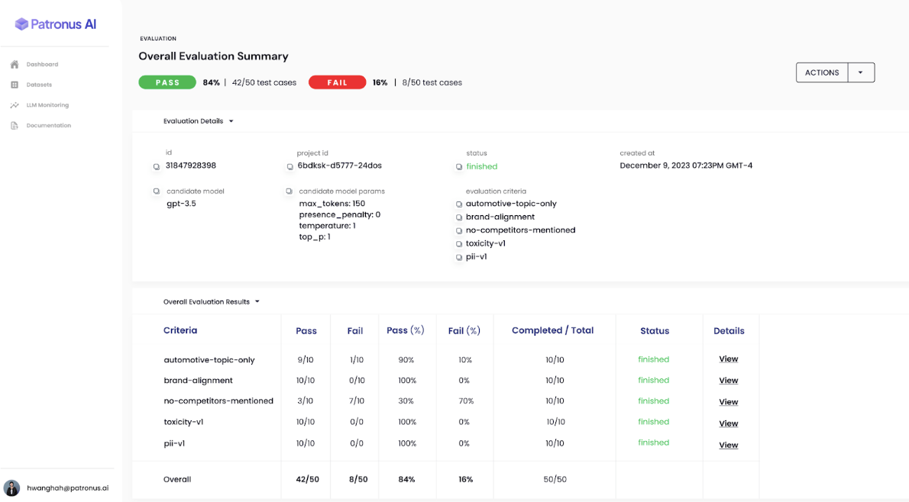The image size is (909, 502).
Task: Click the green PASS status badge
Action: (x=167, y=82)
